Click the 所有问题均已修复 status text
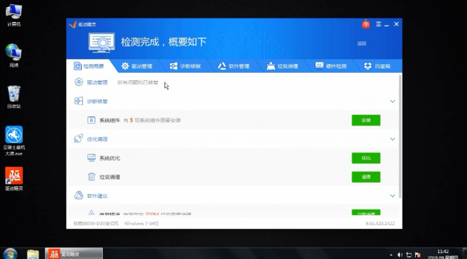467x259 pixels. pyautogui.click(x=138, y=82)
